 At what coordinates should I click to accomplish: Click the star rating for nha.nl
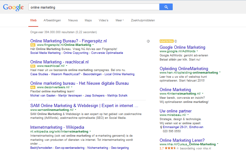click(x=172, y=148)
